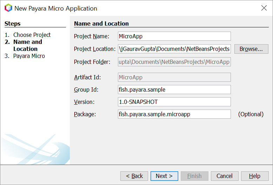Screen dimensions: 273x185
Task: Close the New Payara Micro Application dialog
Action: coord(264,8)
